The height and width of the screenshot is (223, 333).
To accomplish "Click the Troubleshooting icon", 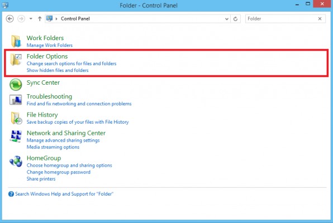I will (x=16, y=100).
